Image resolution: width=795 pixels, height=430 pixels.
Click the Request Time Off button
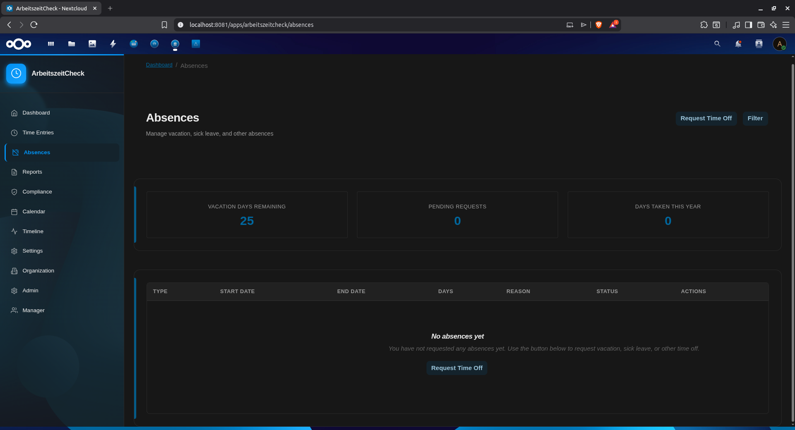pos(706,118)
